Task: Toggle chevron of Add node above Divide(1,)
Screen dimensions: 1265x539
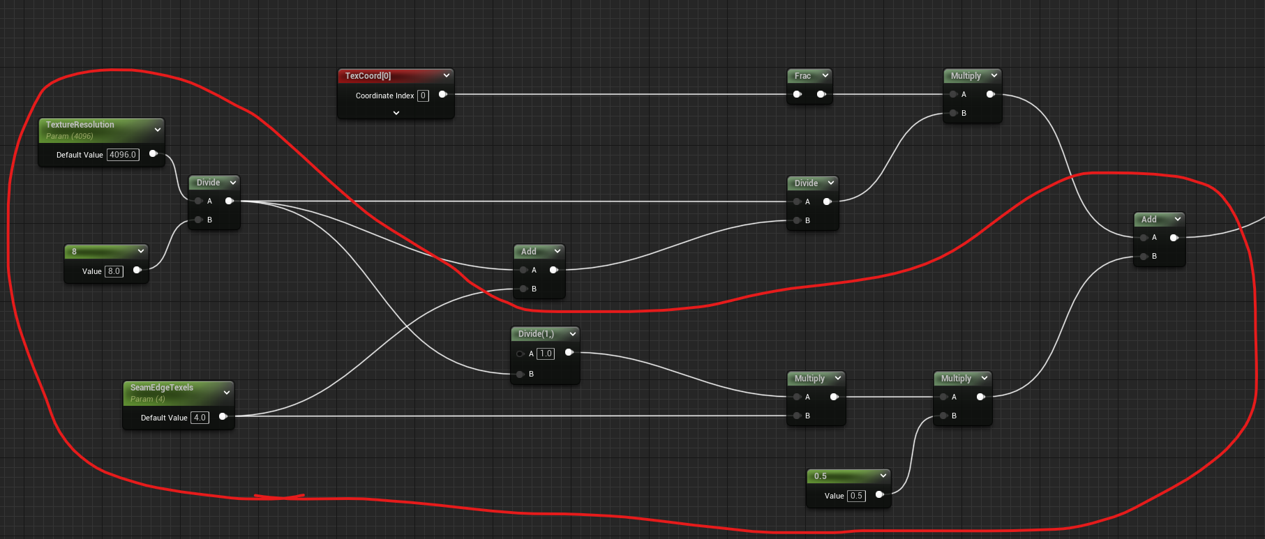Action: tap(557, 251)
